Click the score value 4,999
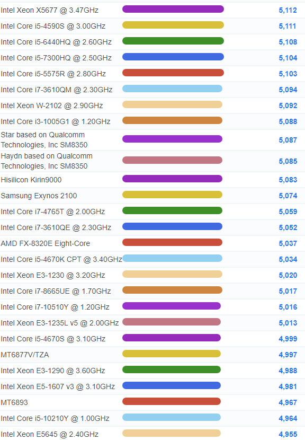 point(288,339)
